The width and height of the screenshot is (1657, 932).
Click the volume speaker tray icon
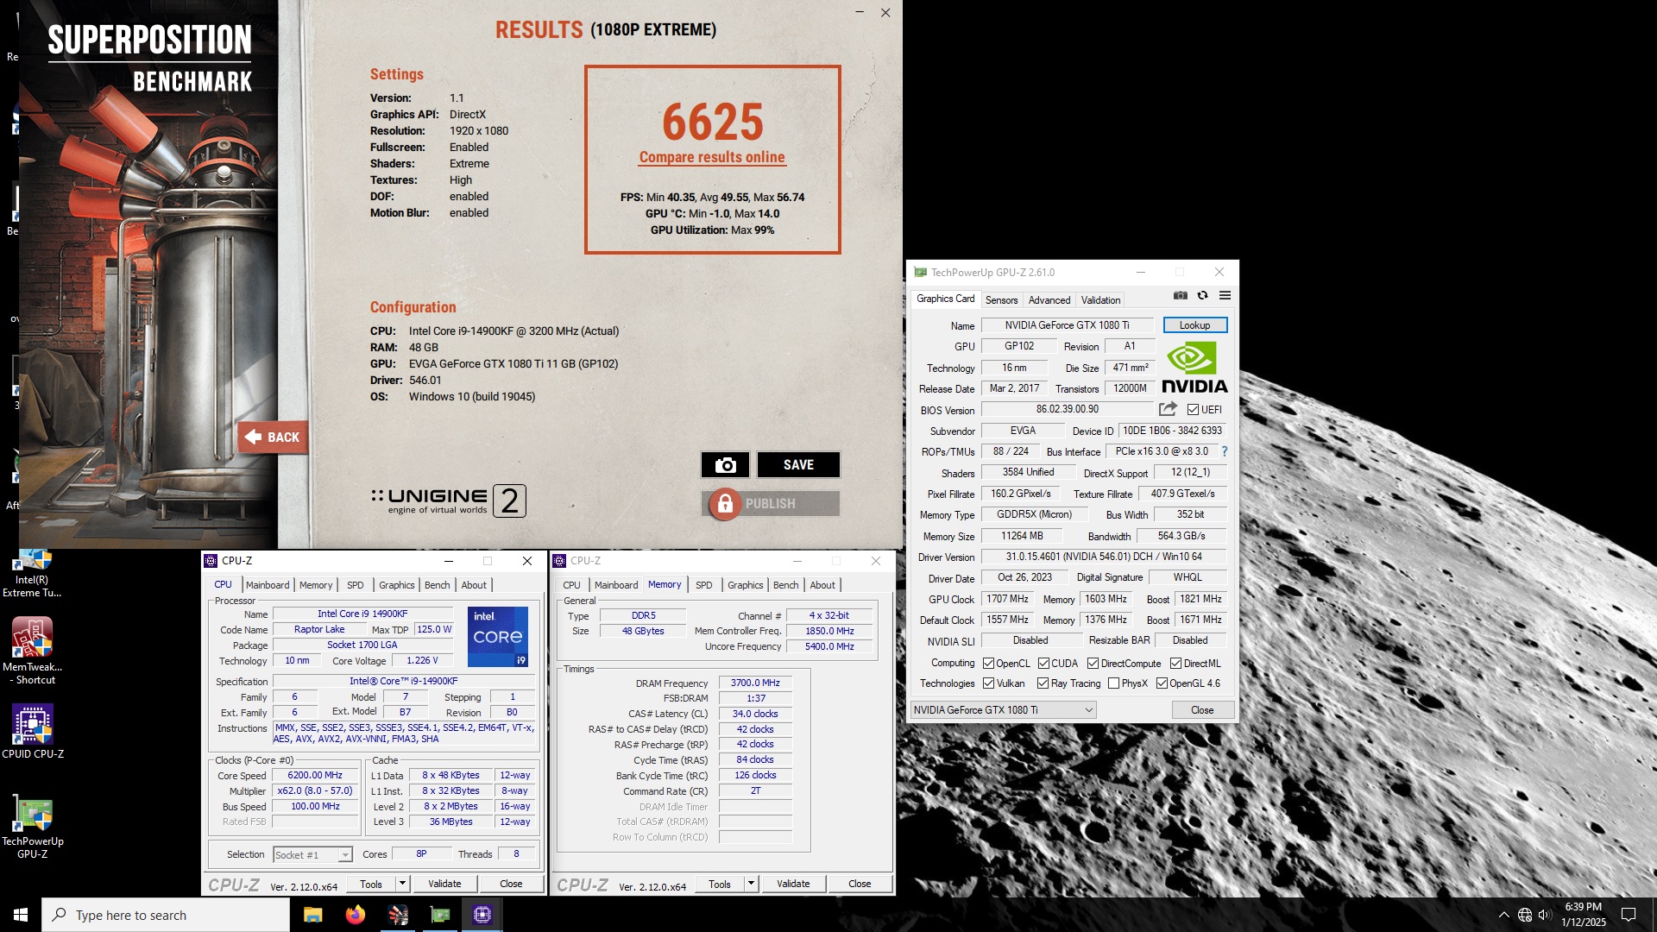coord(1545,915)
